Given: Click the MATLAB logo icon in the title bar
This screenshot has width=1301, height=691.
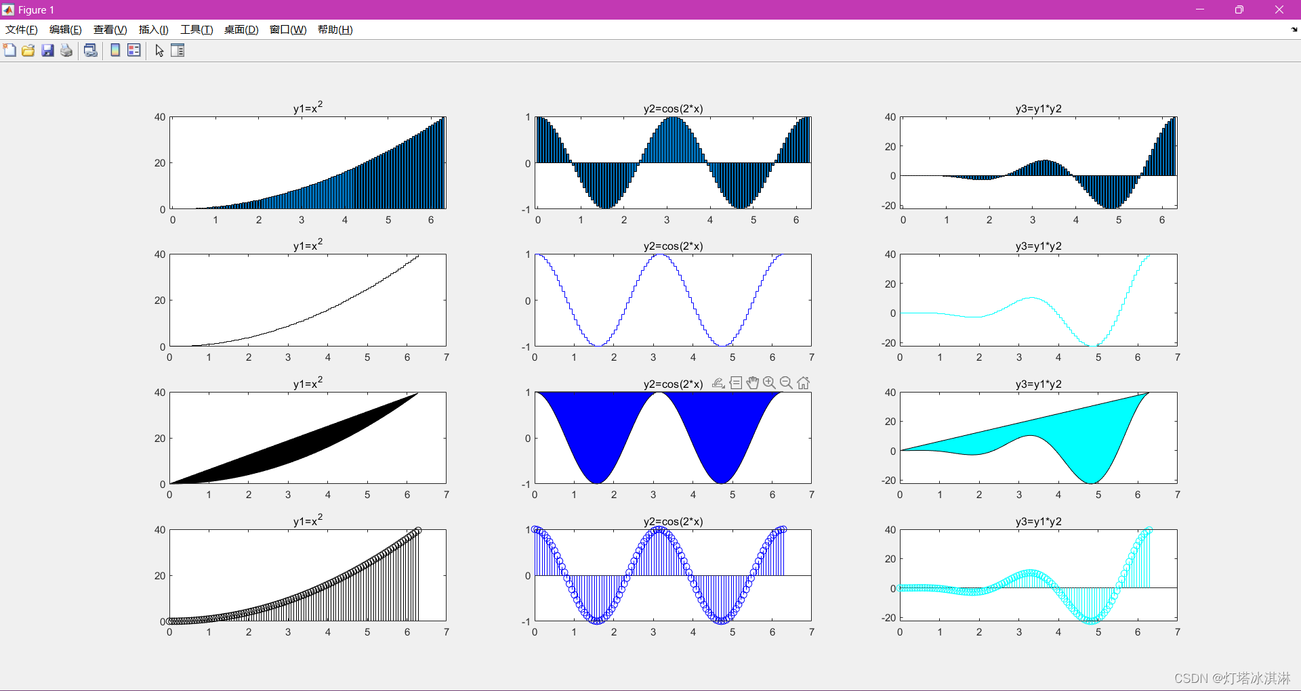Looking at the screenshot, I should pos(8,9).
